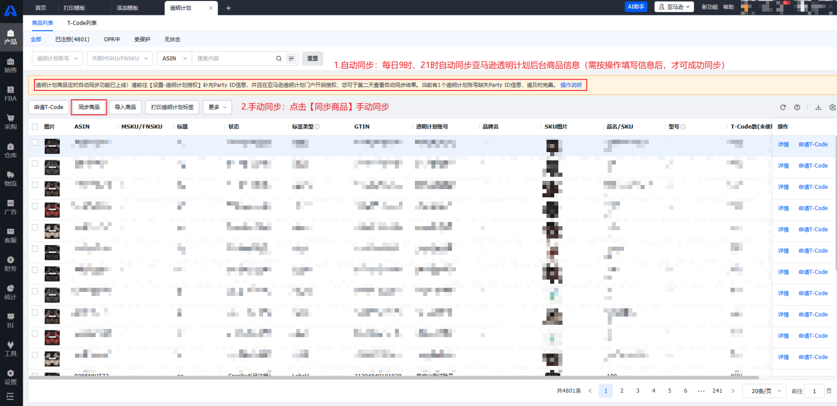Click the download icon above the table
Viewport: 837px width, 406px height.
(818, 107)
